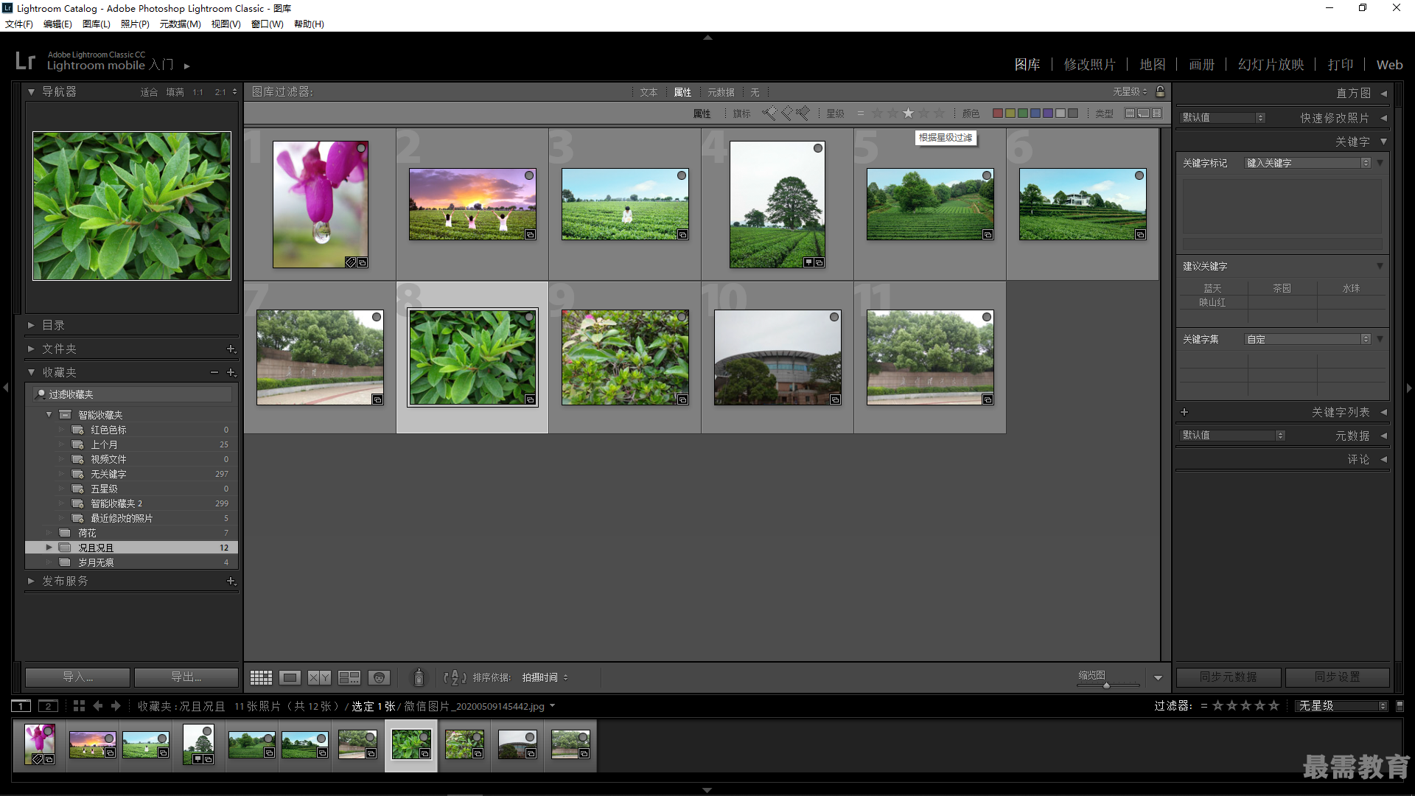Viewport: 1415px width, 796px height.
Task: Select tree photo thumbnail number 4
Action: pos(777,204)
